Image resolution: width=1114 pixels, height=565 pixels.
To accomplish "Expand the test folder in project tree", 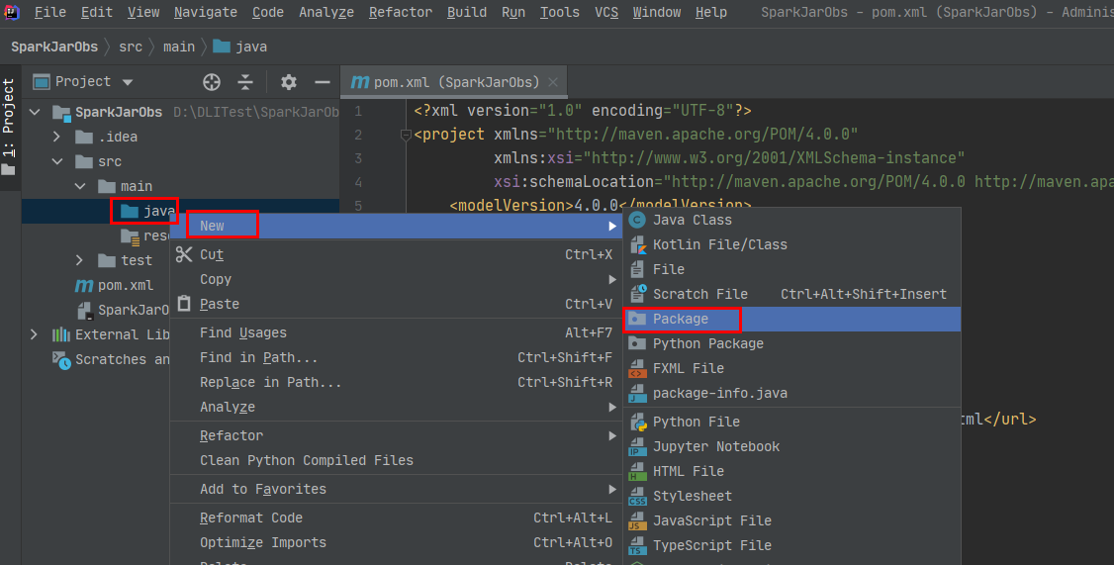I will click(81, 260).
